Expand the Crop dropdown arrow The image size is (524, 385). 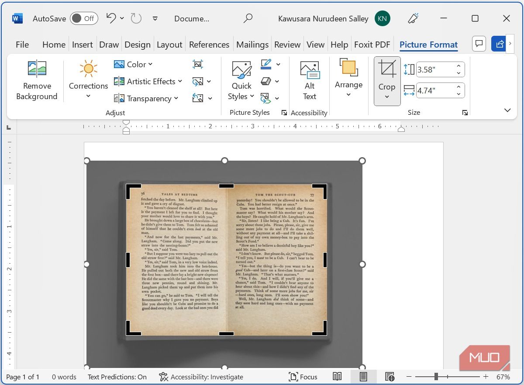coord(386,96)
